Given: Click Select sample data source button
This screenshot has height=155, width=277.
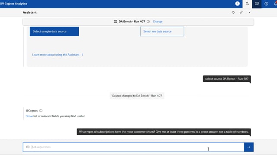Looking at the screenshot, I should 55,31.
